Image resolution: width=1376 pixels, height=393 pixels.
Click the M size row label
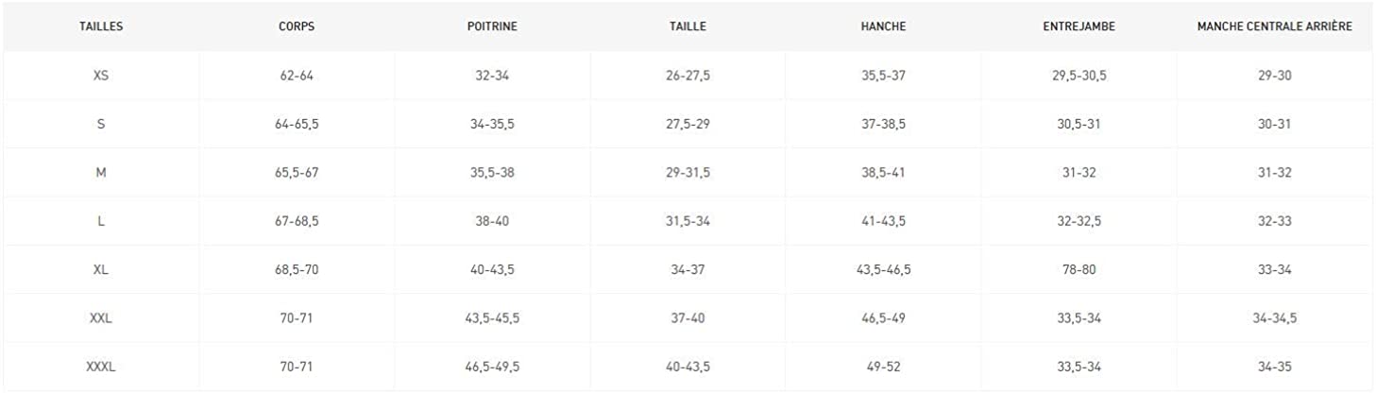[x=101, y=173]
